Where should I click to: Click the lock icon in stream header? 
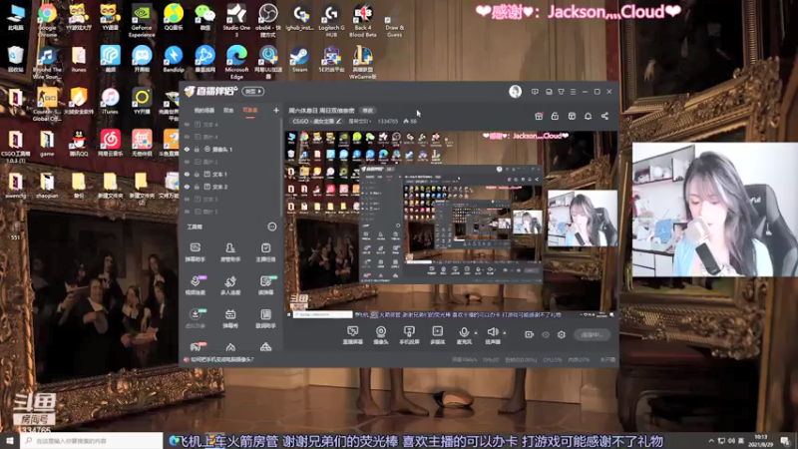pos(555,116)
